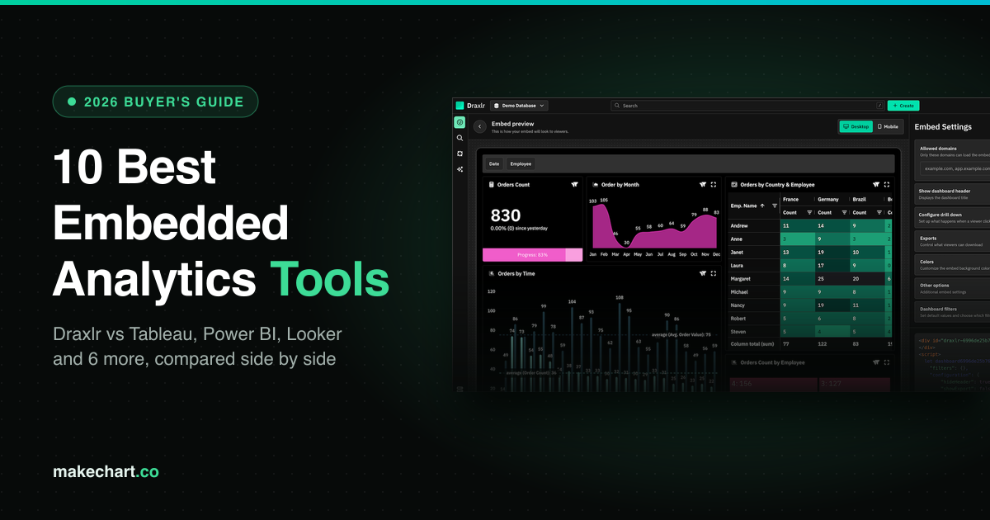Click the database icon in Demo Database selector

tap(497, 106)
